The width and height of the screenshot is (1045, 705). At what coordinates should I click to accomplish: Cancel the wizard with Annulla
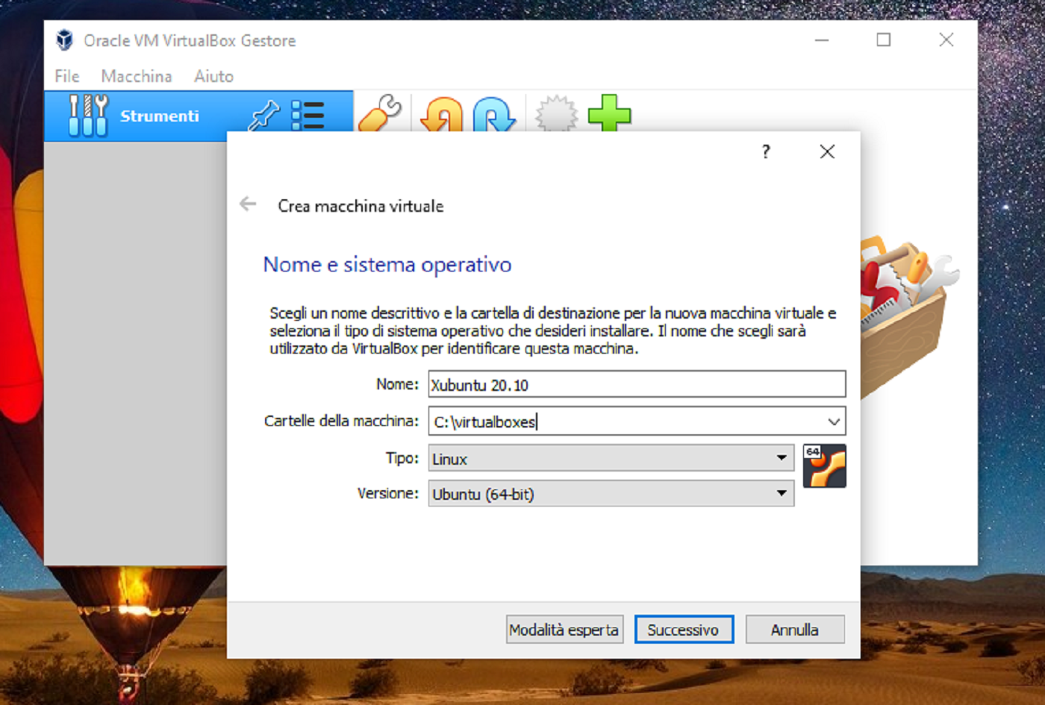coord(794,630)
